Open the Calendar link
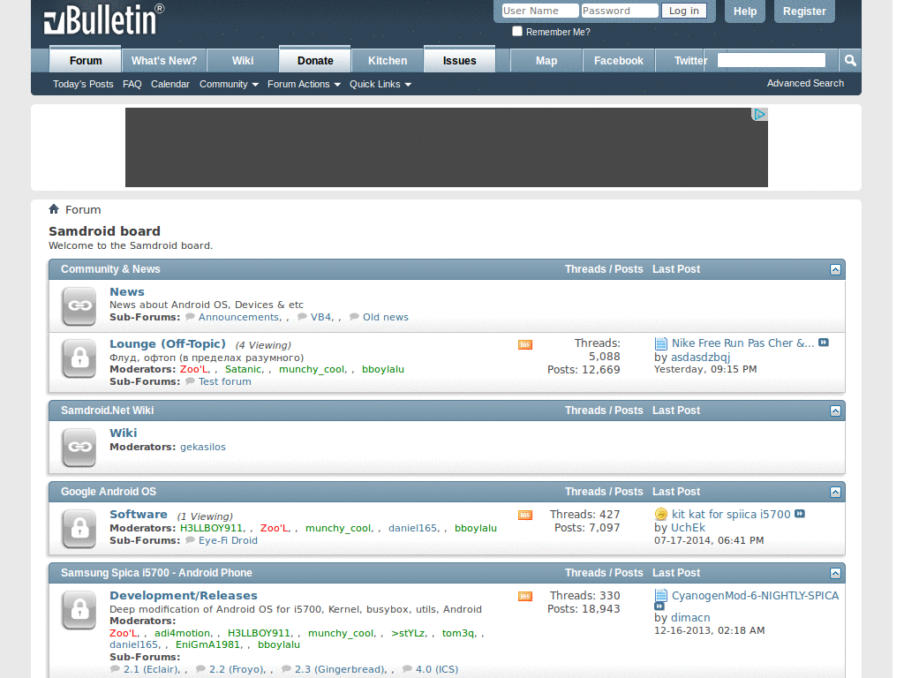Image resolution: width=904 pixels, height=678 pixels. (x=170, y=84)
